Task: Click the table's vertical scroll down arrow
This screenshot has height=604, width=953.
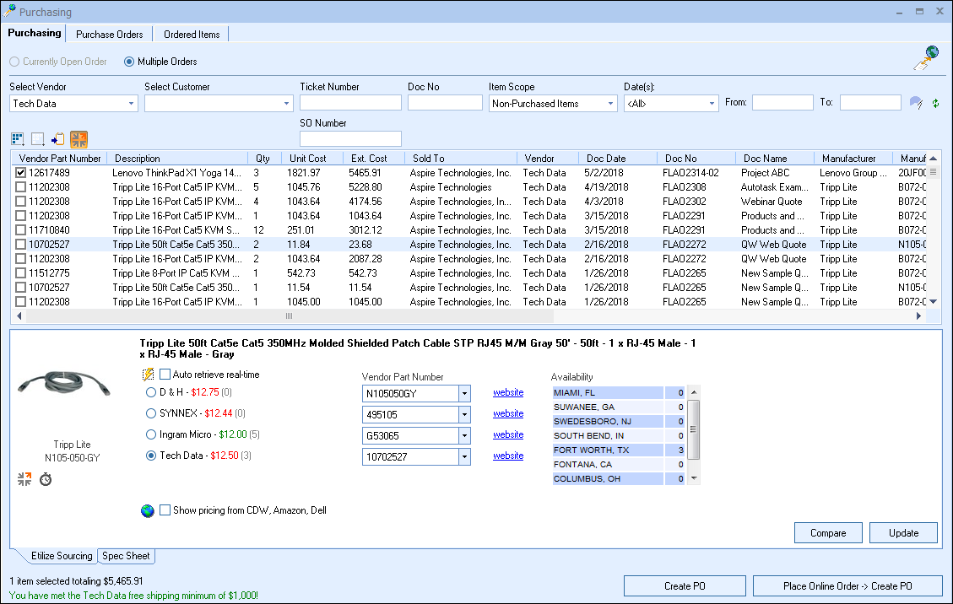Action: pos(934,301)
